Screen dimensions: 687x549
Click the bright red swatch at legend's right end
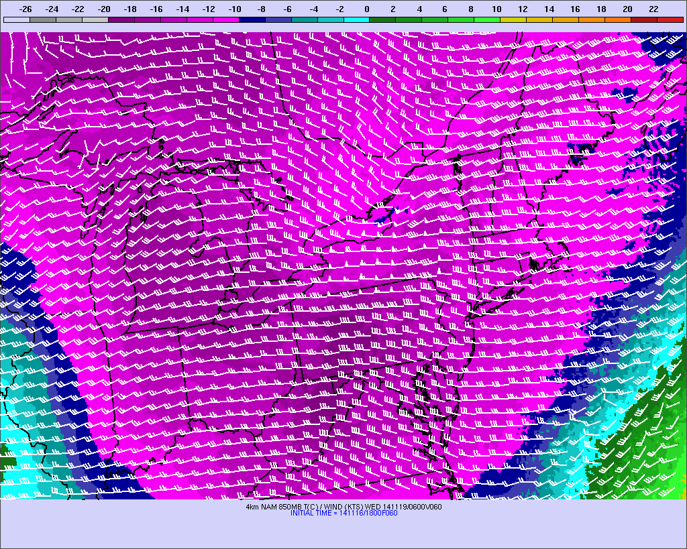click(670, 20)
